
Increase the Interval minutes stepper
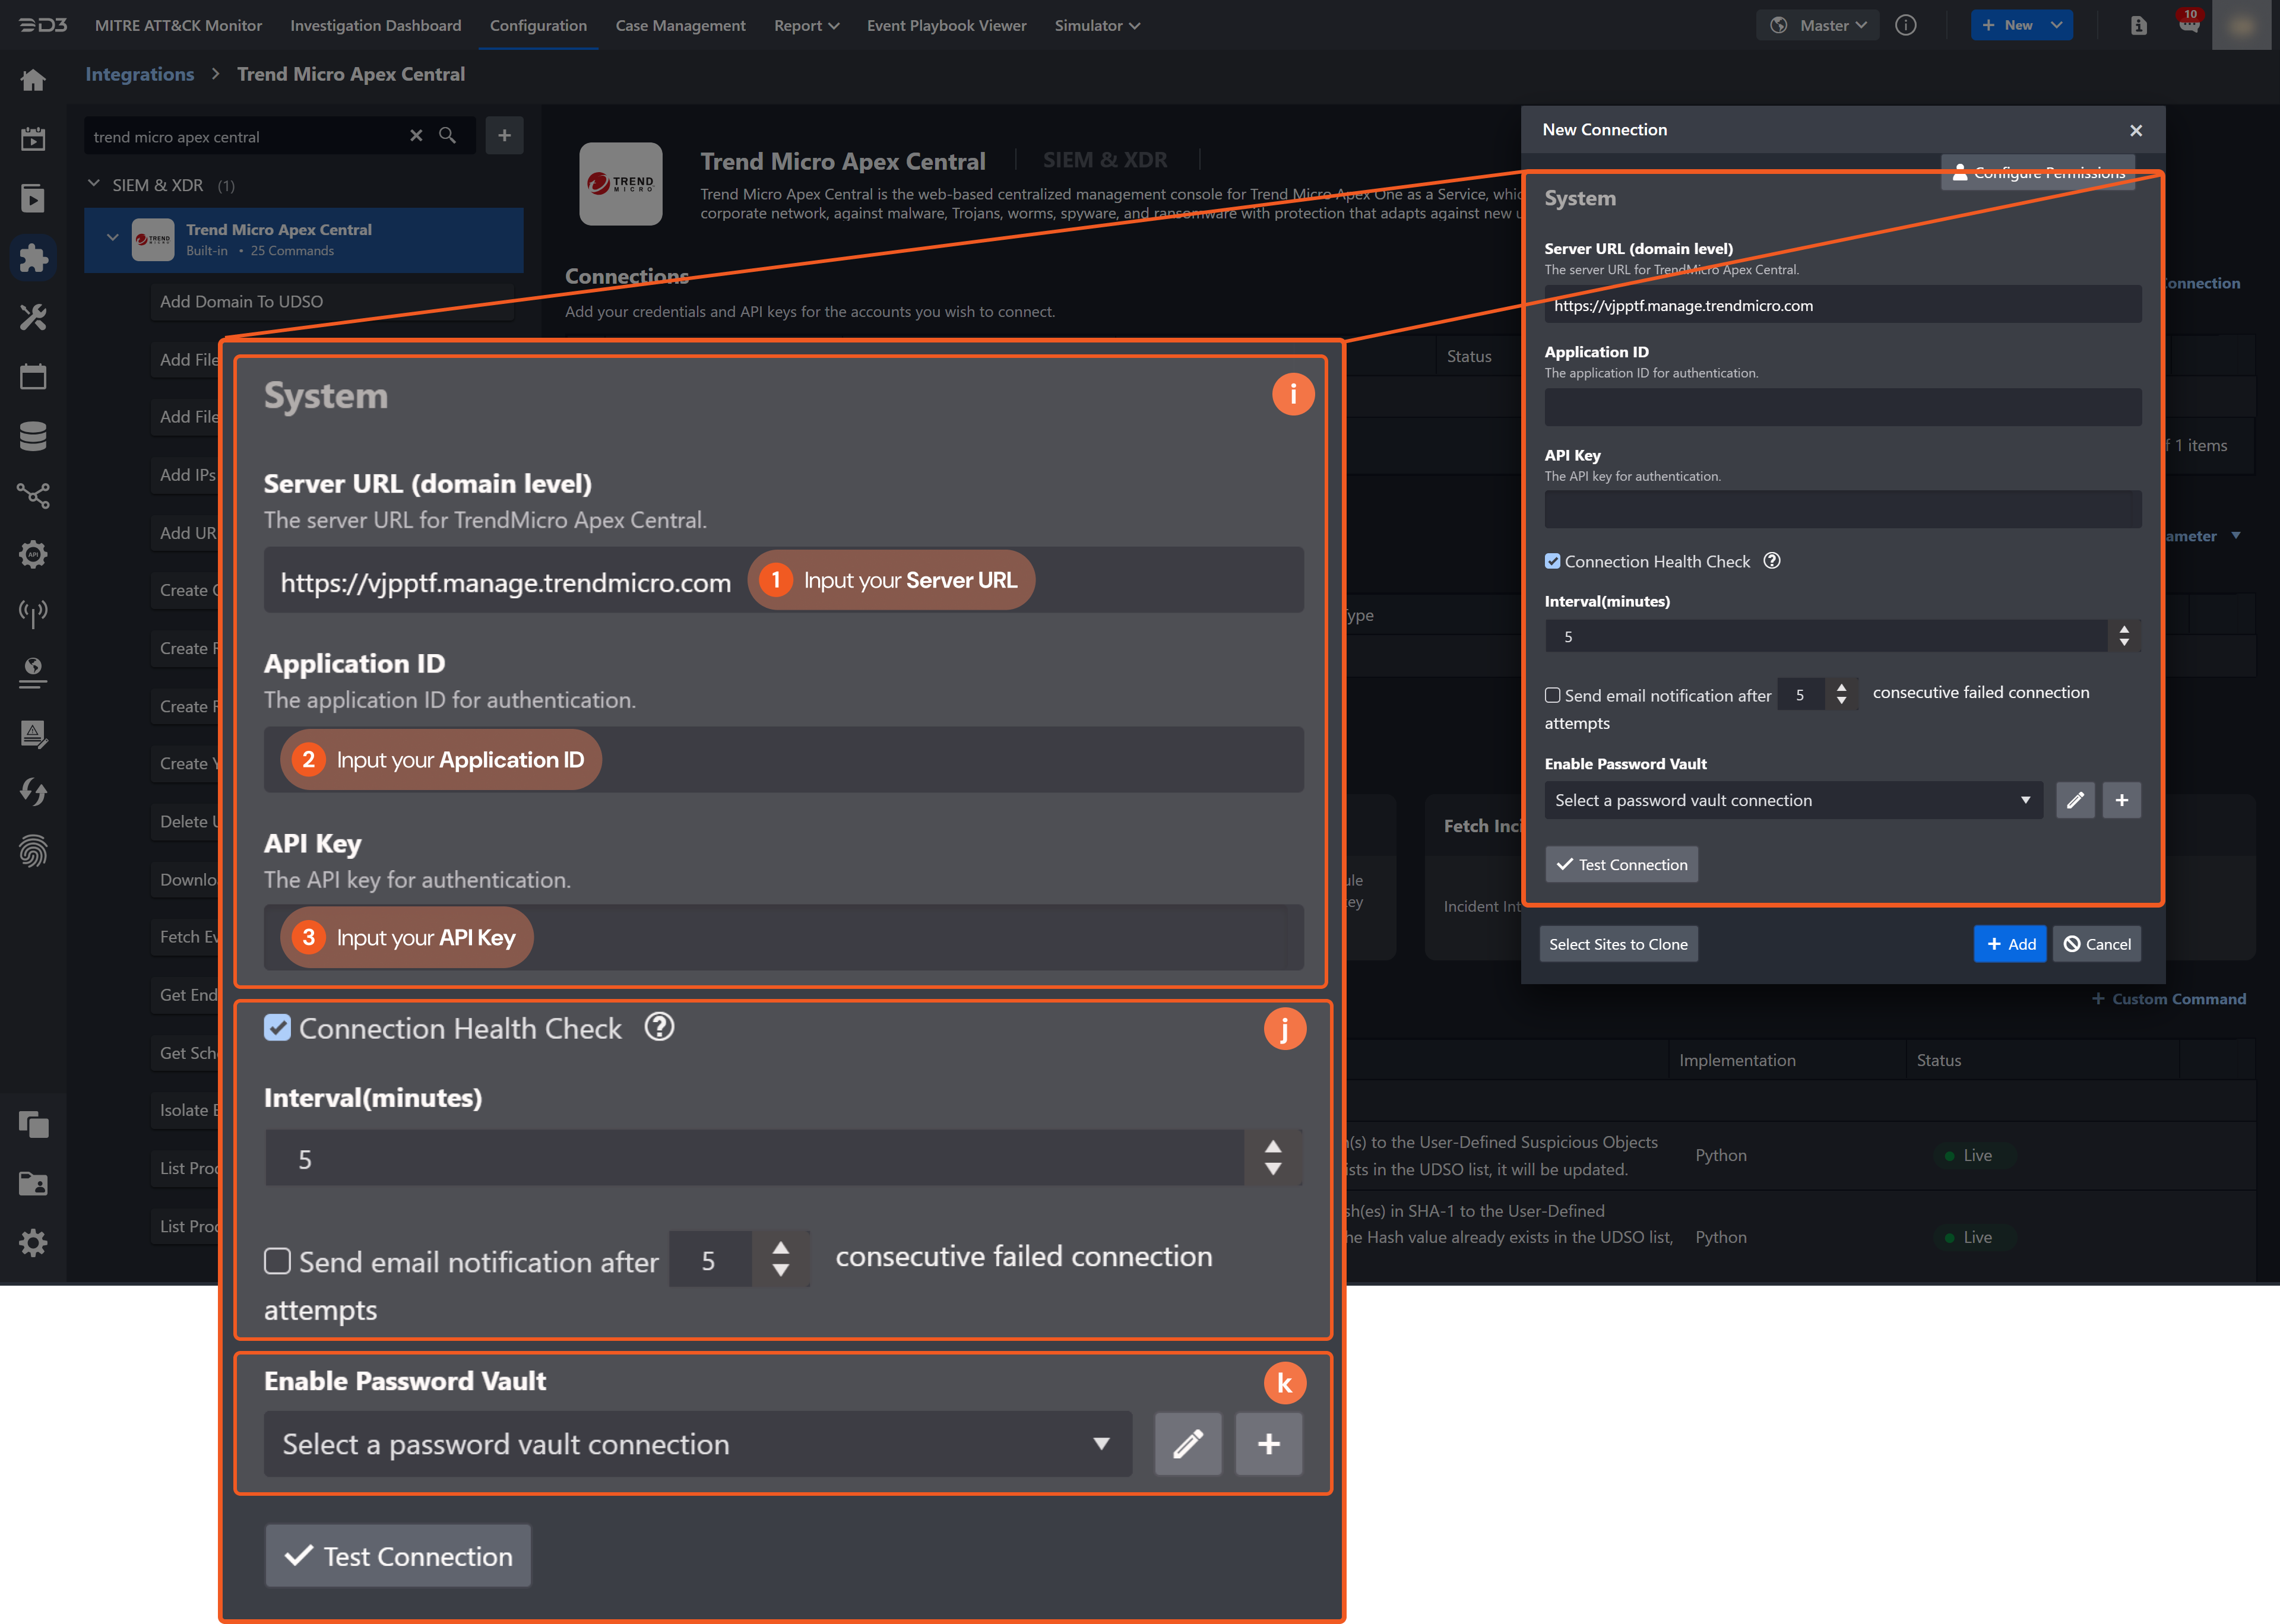2124,629
